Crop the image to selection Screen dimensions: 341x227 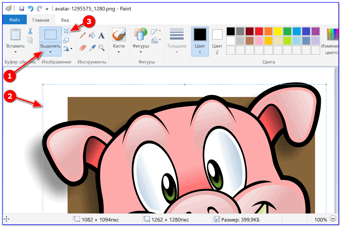pyautogui.click(x=66, y=31)
